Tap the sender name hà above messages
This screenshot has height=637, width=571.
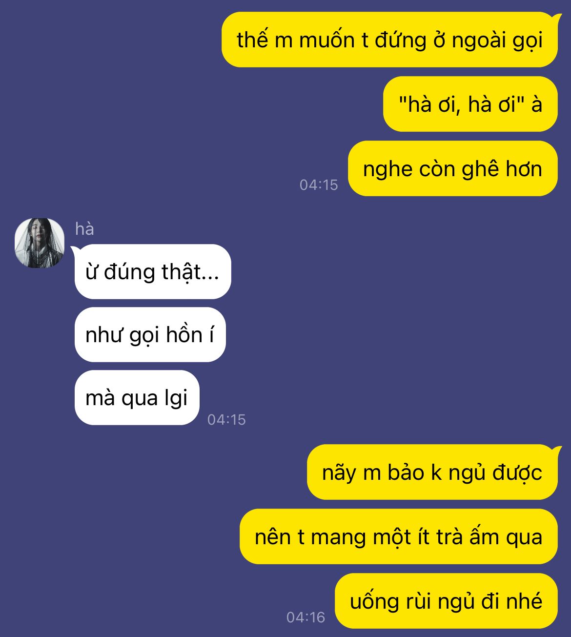tap(84, 229)
